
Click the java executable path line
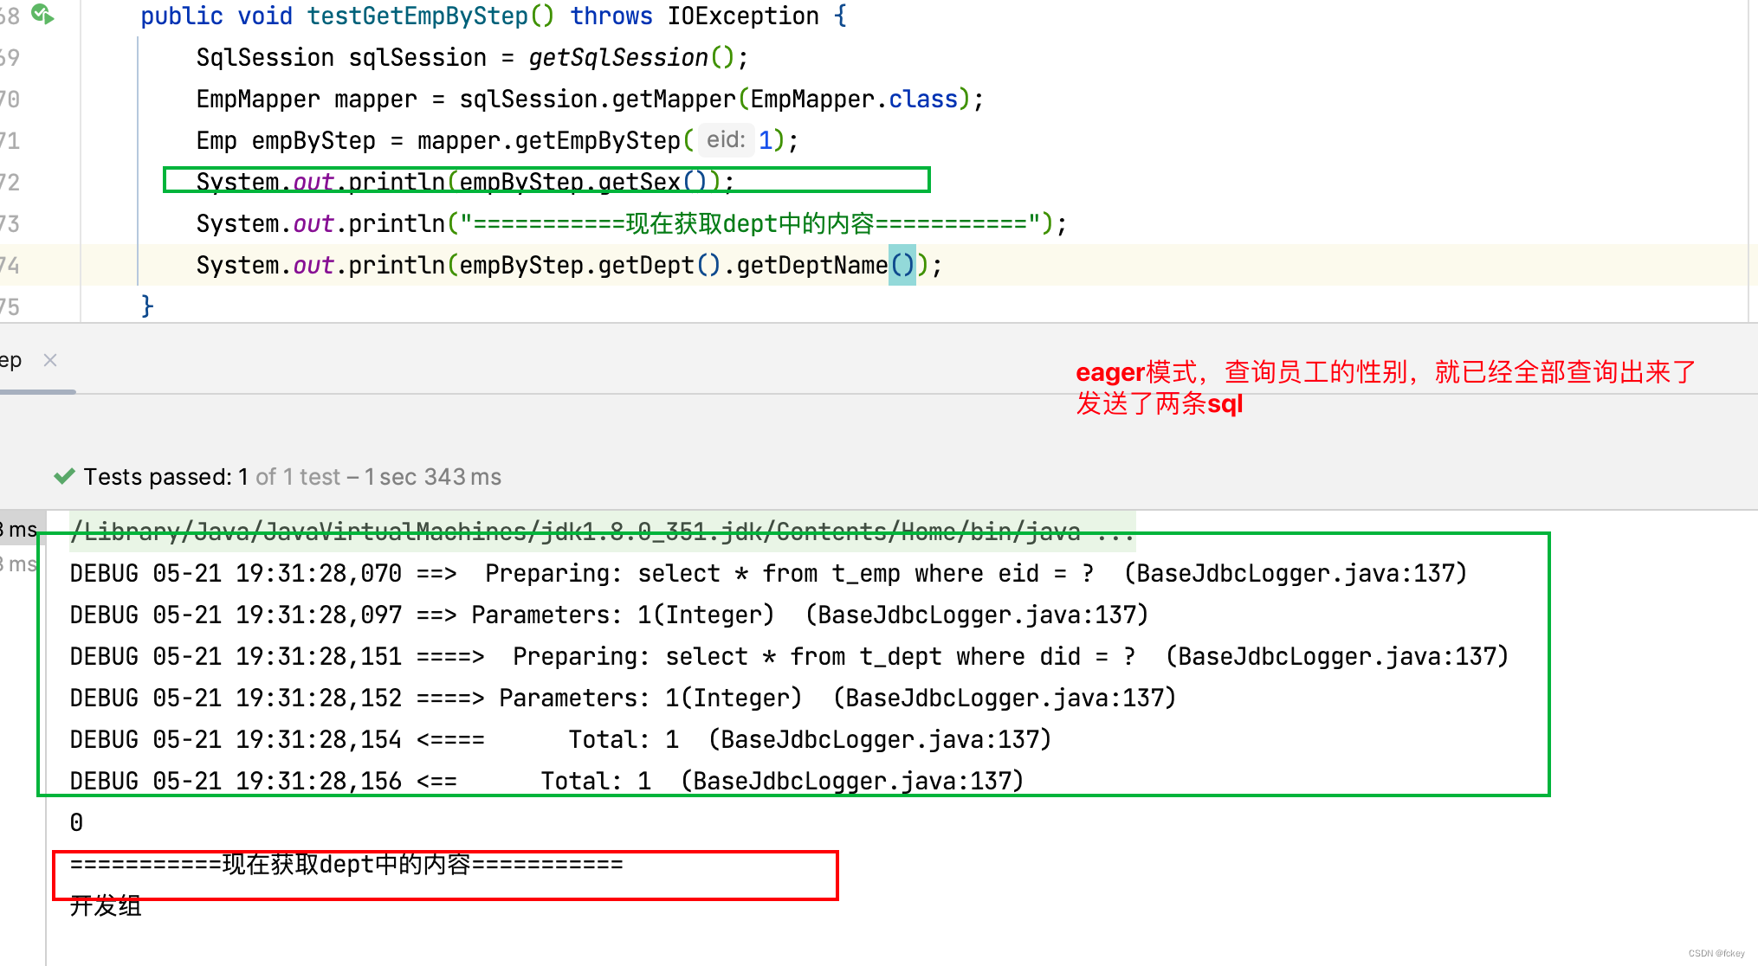[602, 530]
